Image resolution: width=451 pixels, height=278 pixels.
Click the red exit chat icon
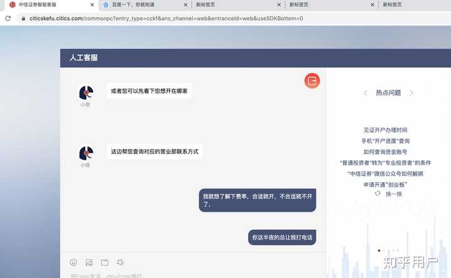(312, 81)
